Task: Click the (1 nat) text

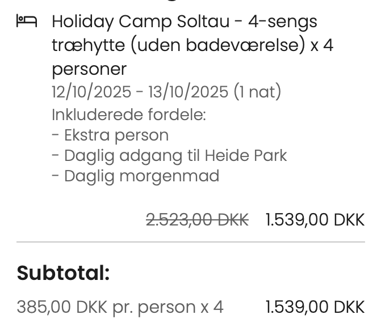Action: click(x=257, y=92)
